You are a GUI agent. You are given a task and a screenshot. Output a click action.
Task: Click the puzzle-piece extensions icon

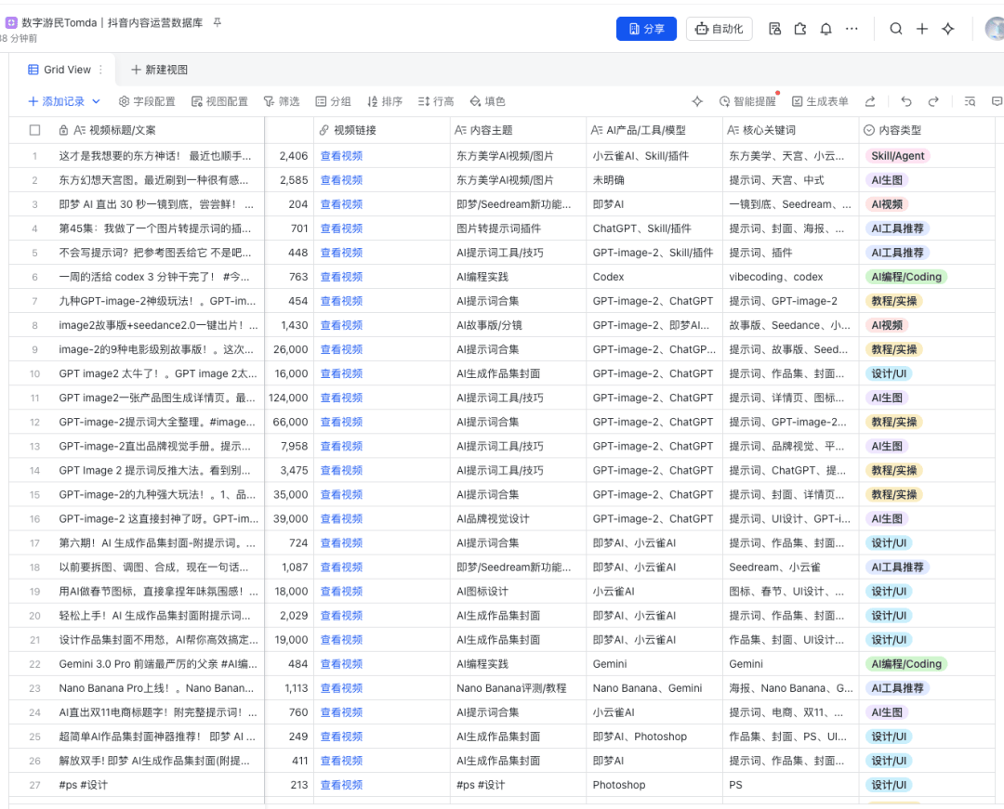tap(800, 29)
